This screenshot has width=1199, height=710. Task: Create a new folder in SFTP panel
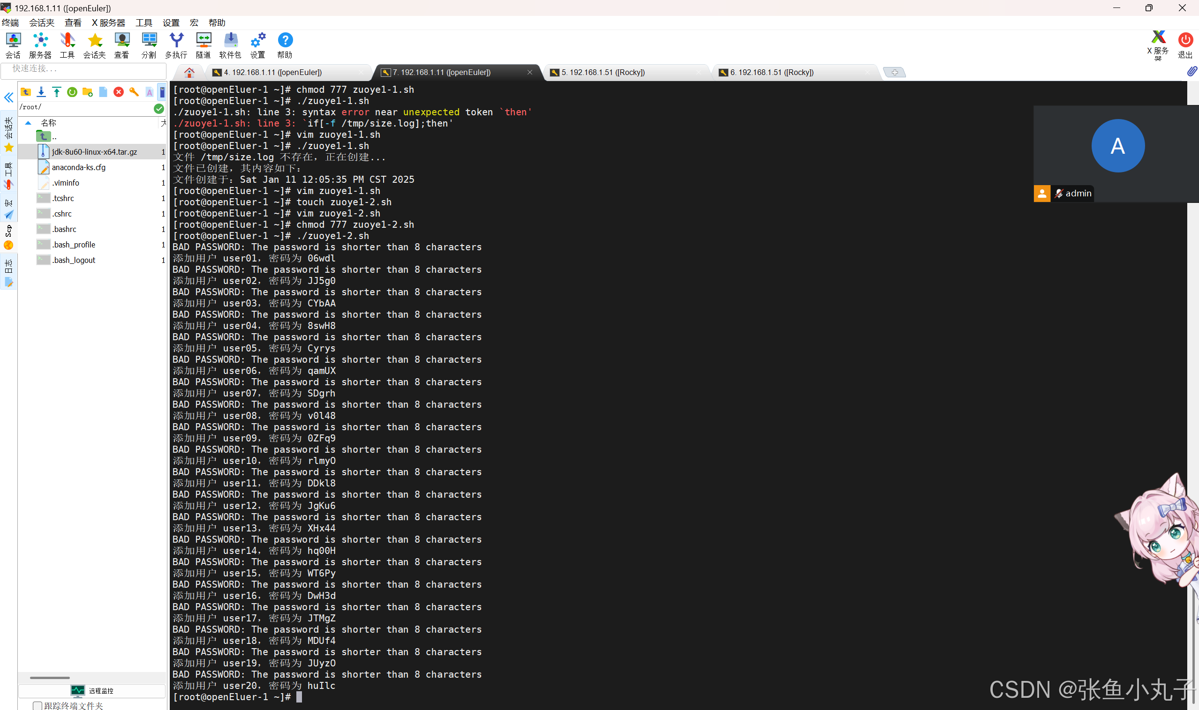coord(88,92)
